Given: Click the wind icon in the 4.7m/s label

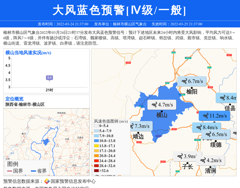Looking at the screenshot, I should (x=153, y=105).
